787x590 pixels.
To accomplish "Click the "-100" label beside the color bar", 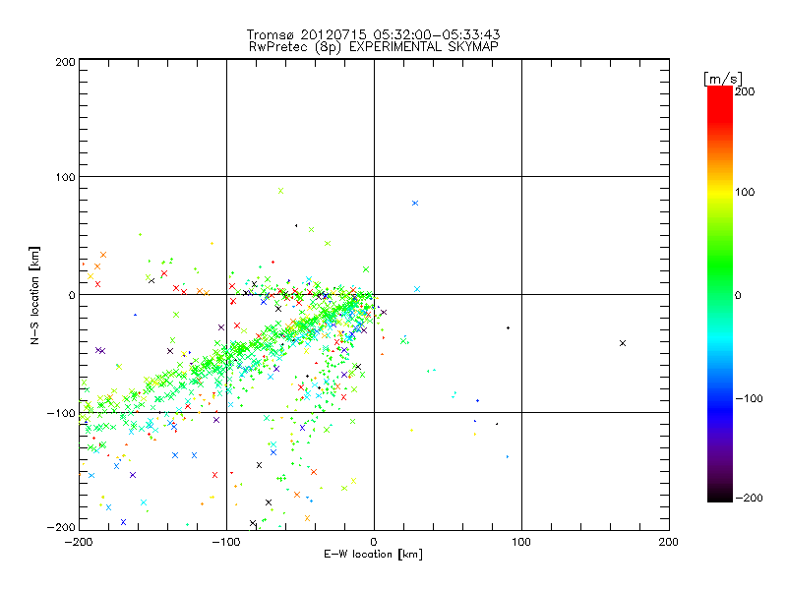I will pyautogui.click(x=749, y=399).
